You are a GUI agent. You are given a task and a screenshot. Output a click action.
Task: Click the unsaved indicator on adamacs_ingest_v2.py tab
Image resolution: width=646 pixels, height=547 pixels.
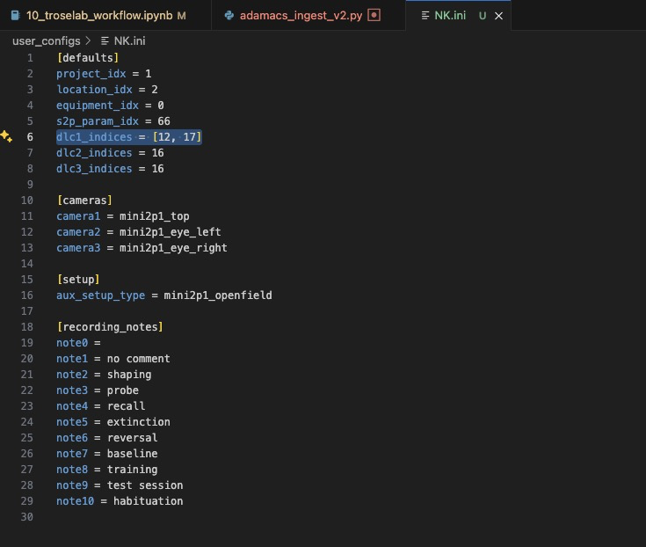[x=374, y=15]
